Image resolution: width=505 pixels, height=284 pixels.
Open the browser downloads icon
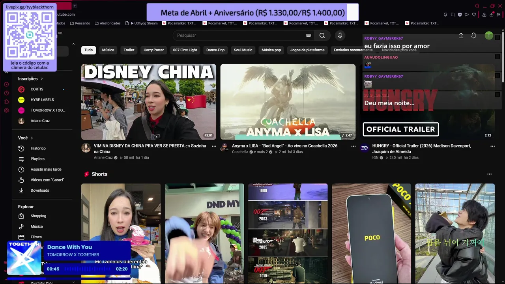coord(492,15)
